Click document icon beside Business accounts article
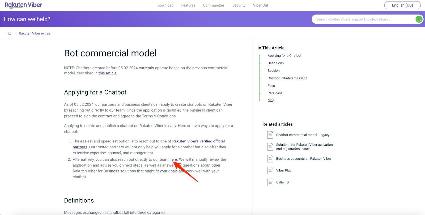Viewport: 425px width, 215px height. 270,159
